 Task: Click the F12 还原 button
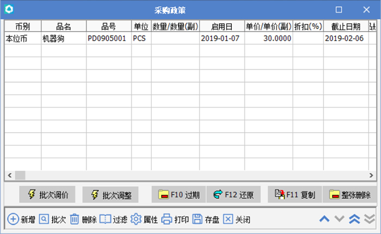point(235,194)
